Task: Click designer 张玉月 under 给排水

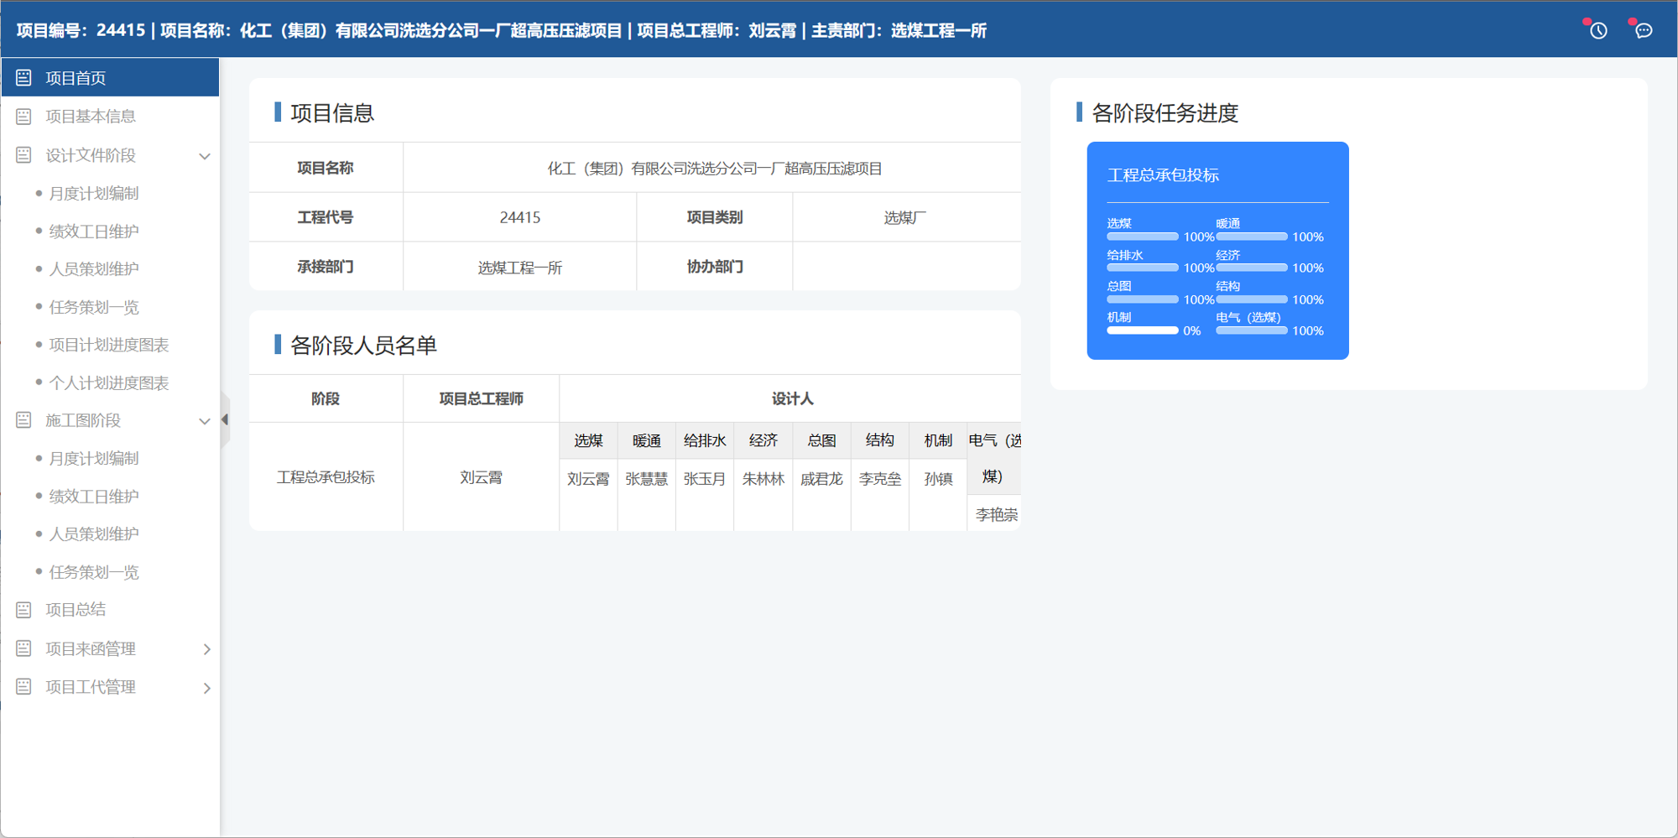Action: 705,479
